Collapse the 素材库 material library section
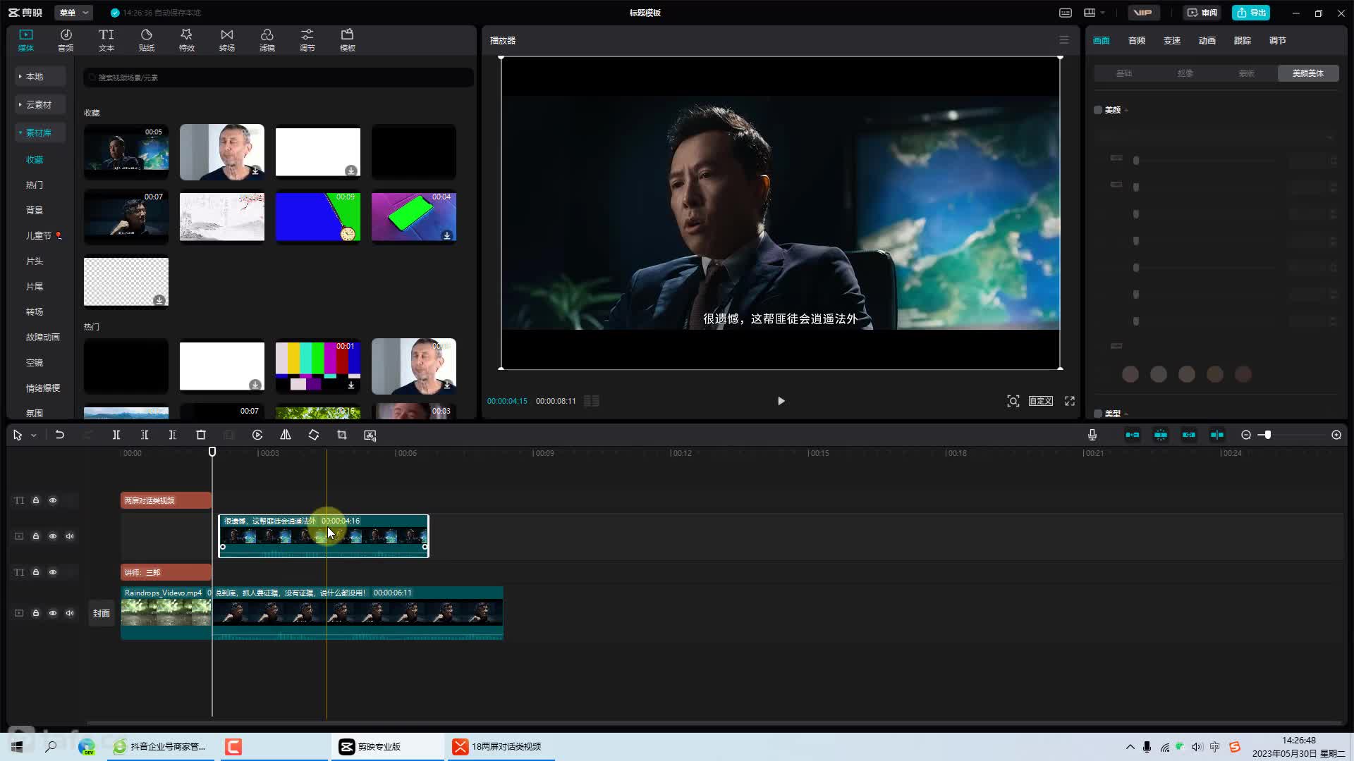The image size is (1354, 761). tap(39, 132)
